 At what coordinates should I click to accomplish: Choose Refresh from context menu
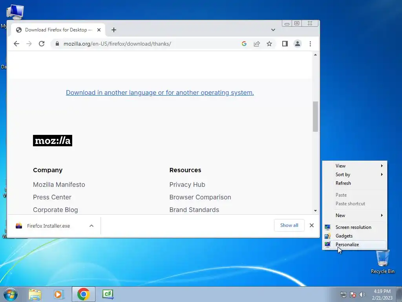point(354,183)
